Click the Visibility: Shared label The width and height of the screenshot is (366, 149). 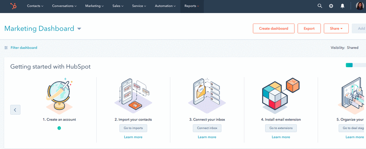(344, 48)
